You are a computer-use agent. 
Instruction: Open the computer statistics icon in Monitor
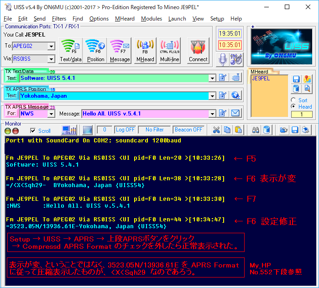[69, 130]
